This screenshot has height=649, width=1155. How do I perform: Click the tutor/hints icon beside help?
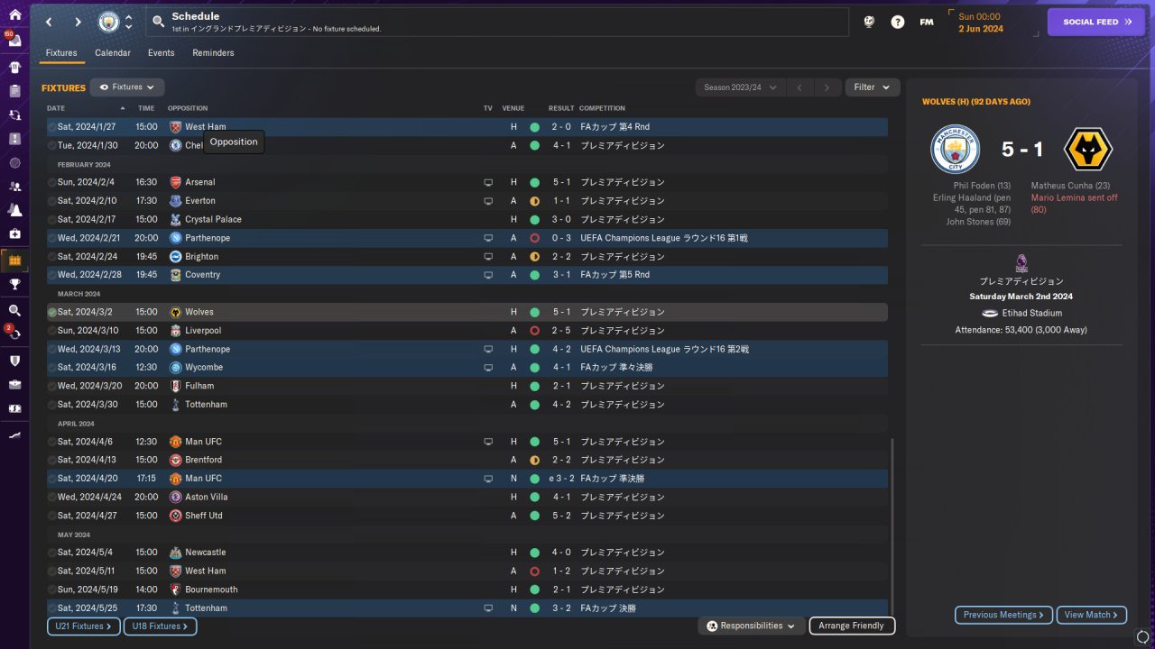pyautogui.click(x=869, y=22)
